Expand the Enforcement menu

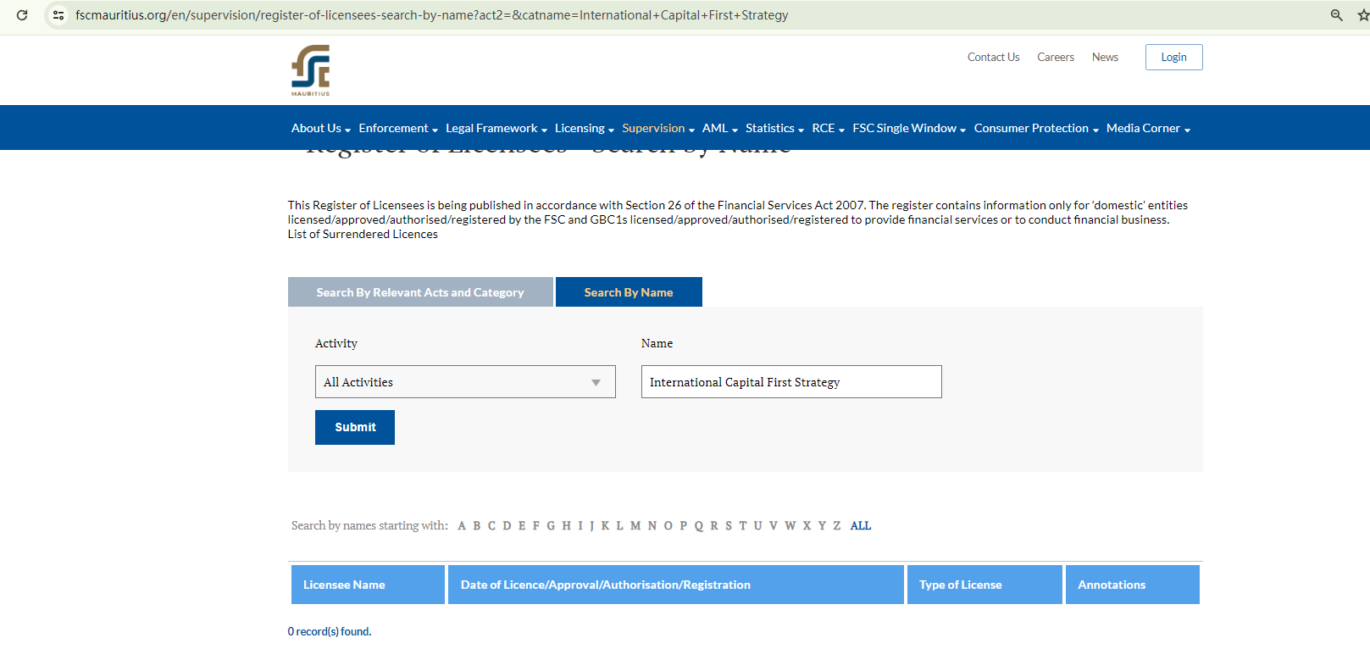point(398,128)
